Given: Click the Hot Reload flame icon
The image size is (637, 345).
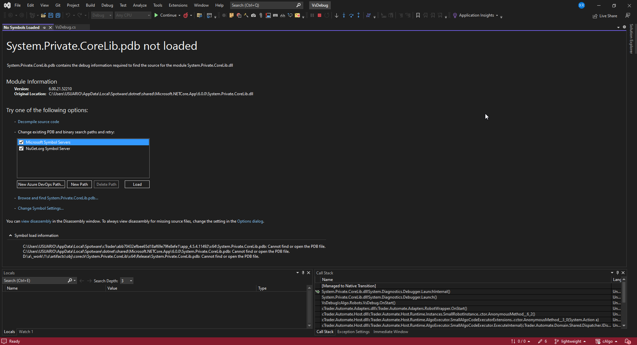Looking at the screenshot, I should point(186,15).
